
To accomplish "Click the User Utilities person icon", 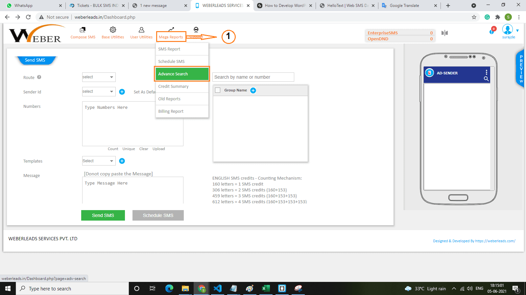I will (141, 30).
